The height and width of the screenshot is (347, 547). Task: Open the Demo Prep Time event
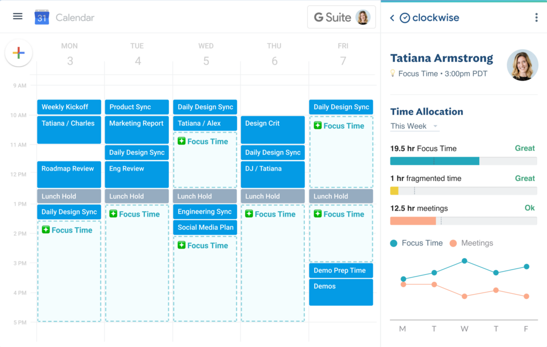(341, 271)
